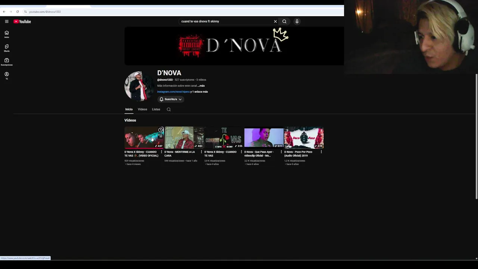Open the YouTube hamburger guide menu
The image size is (478, 269).
[x=7, y=21]
